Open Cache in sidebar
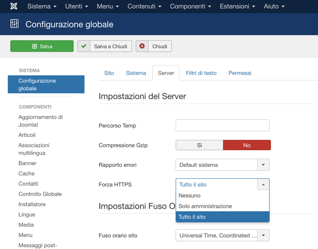 point(26,174)
